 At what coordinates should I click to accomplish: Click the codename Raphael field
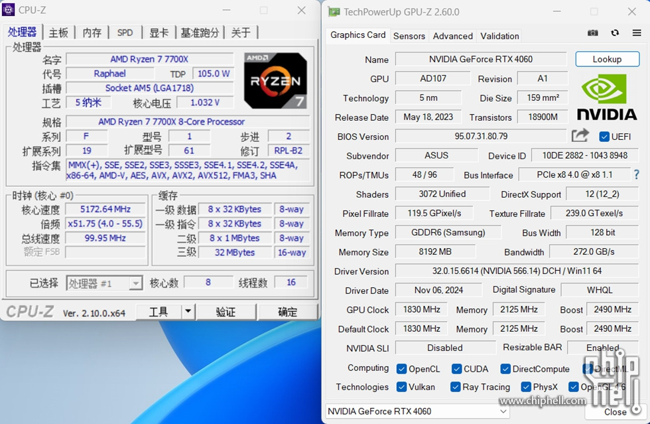[110, 74]
